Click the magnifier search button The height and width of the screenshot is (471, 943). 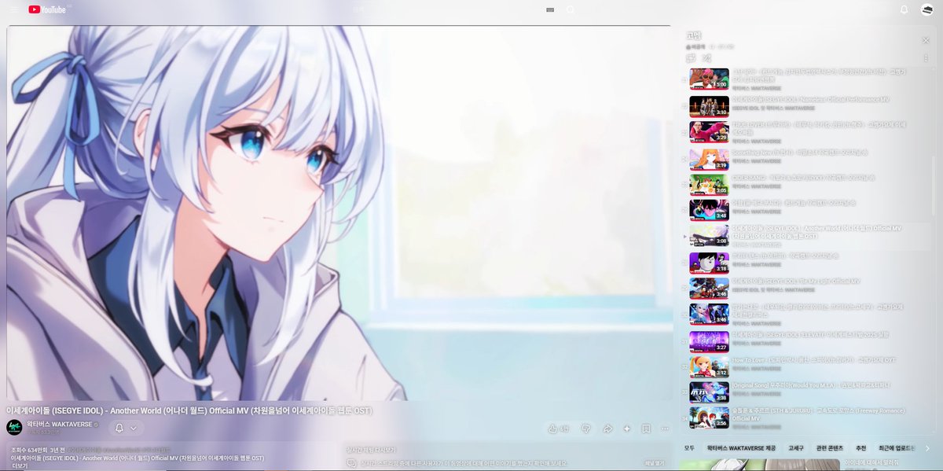click(571, 9)
